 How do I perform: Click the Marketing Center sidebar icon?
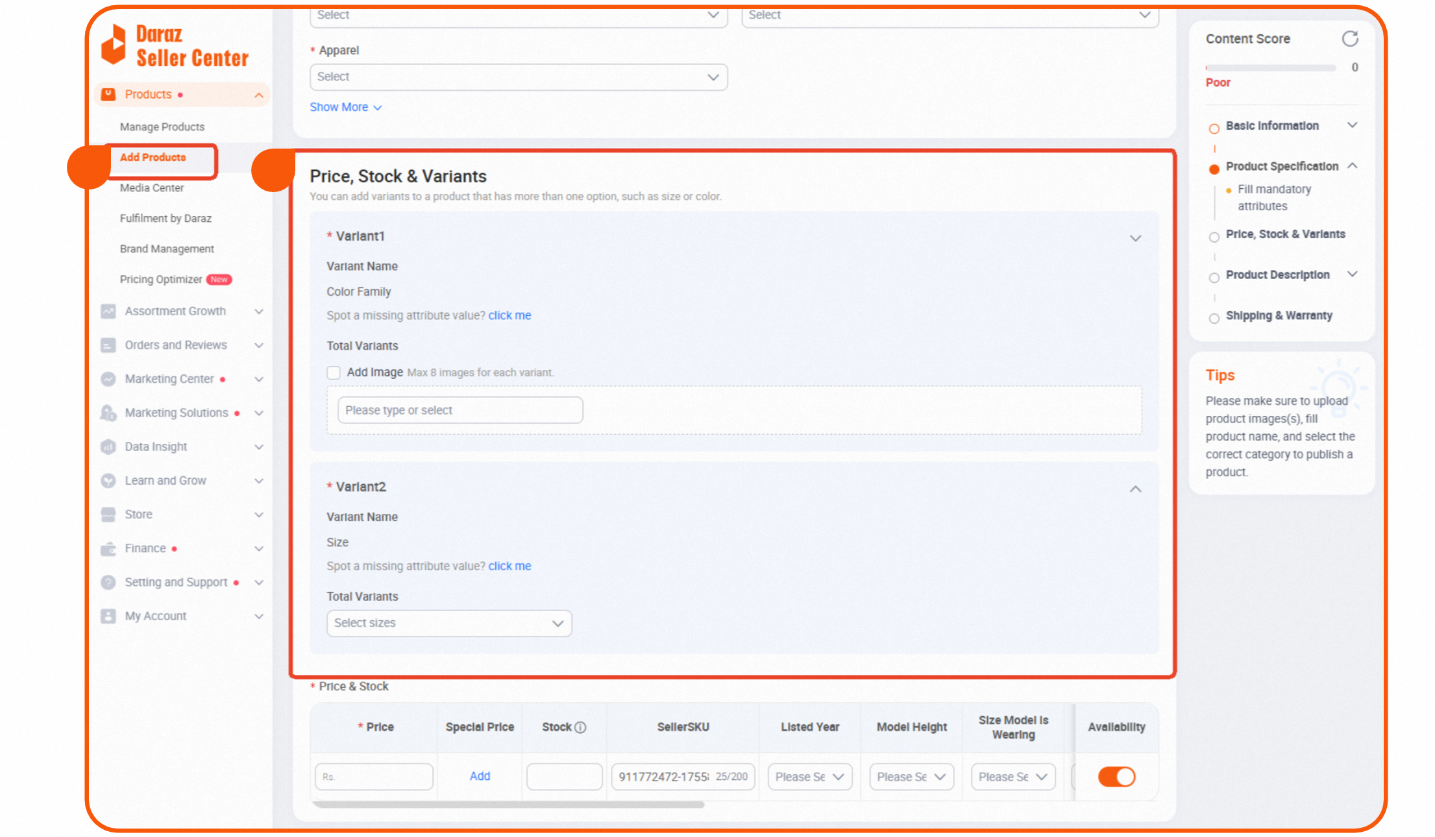pyautogui.click(x=108, y=379)
